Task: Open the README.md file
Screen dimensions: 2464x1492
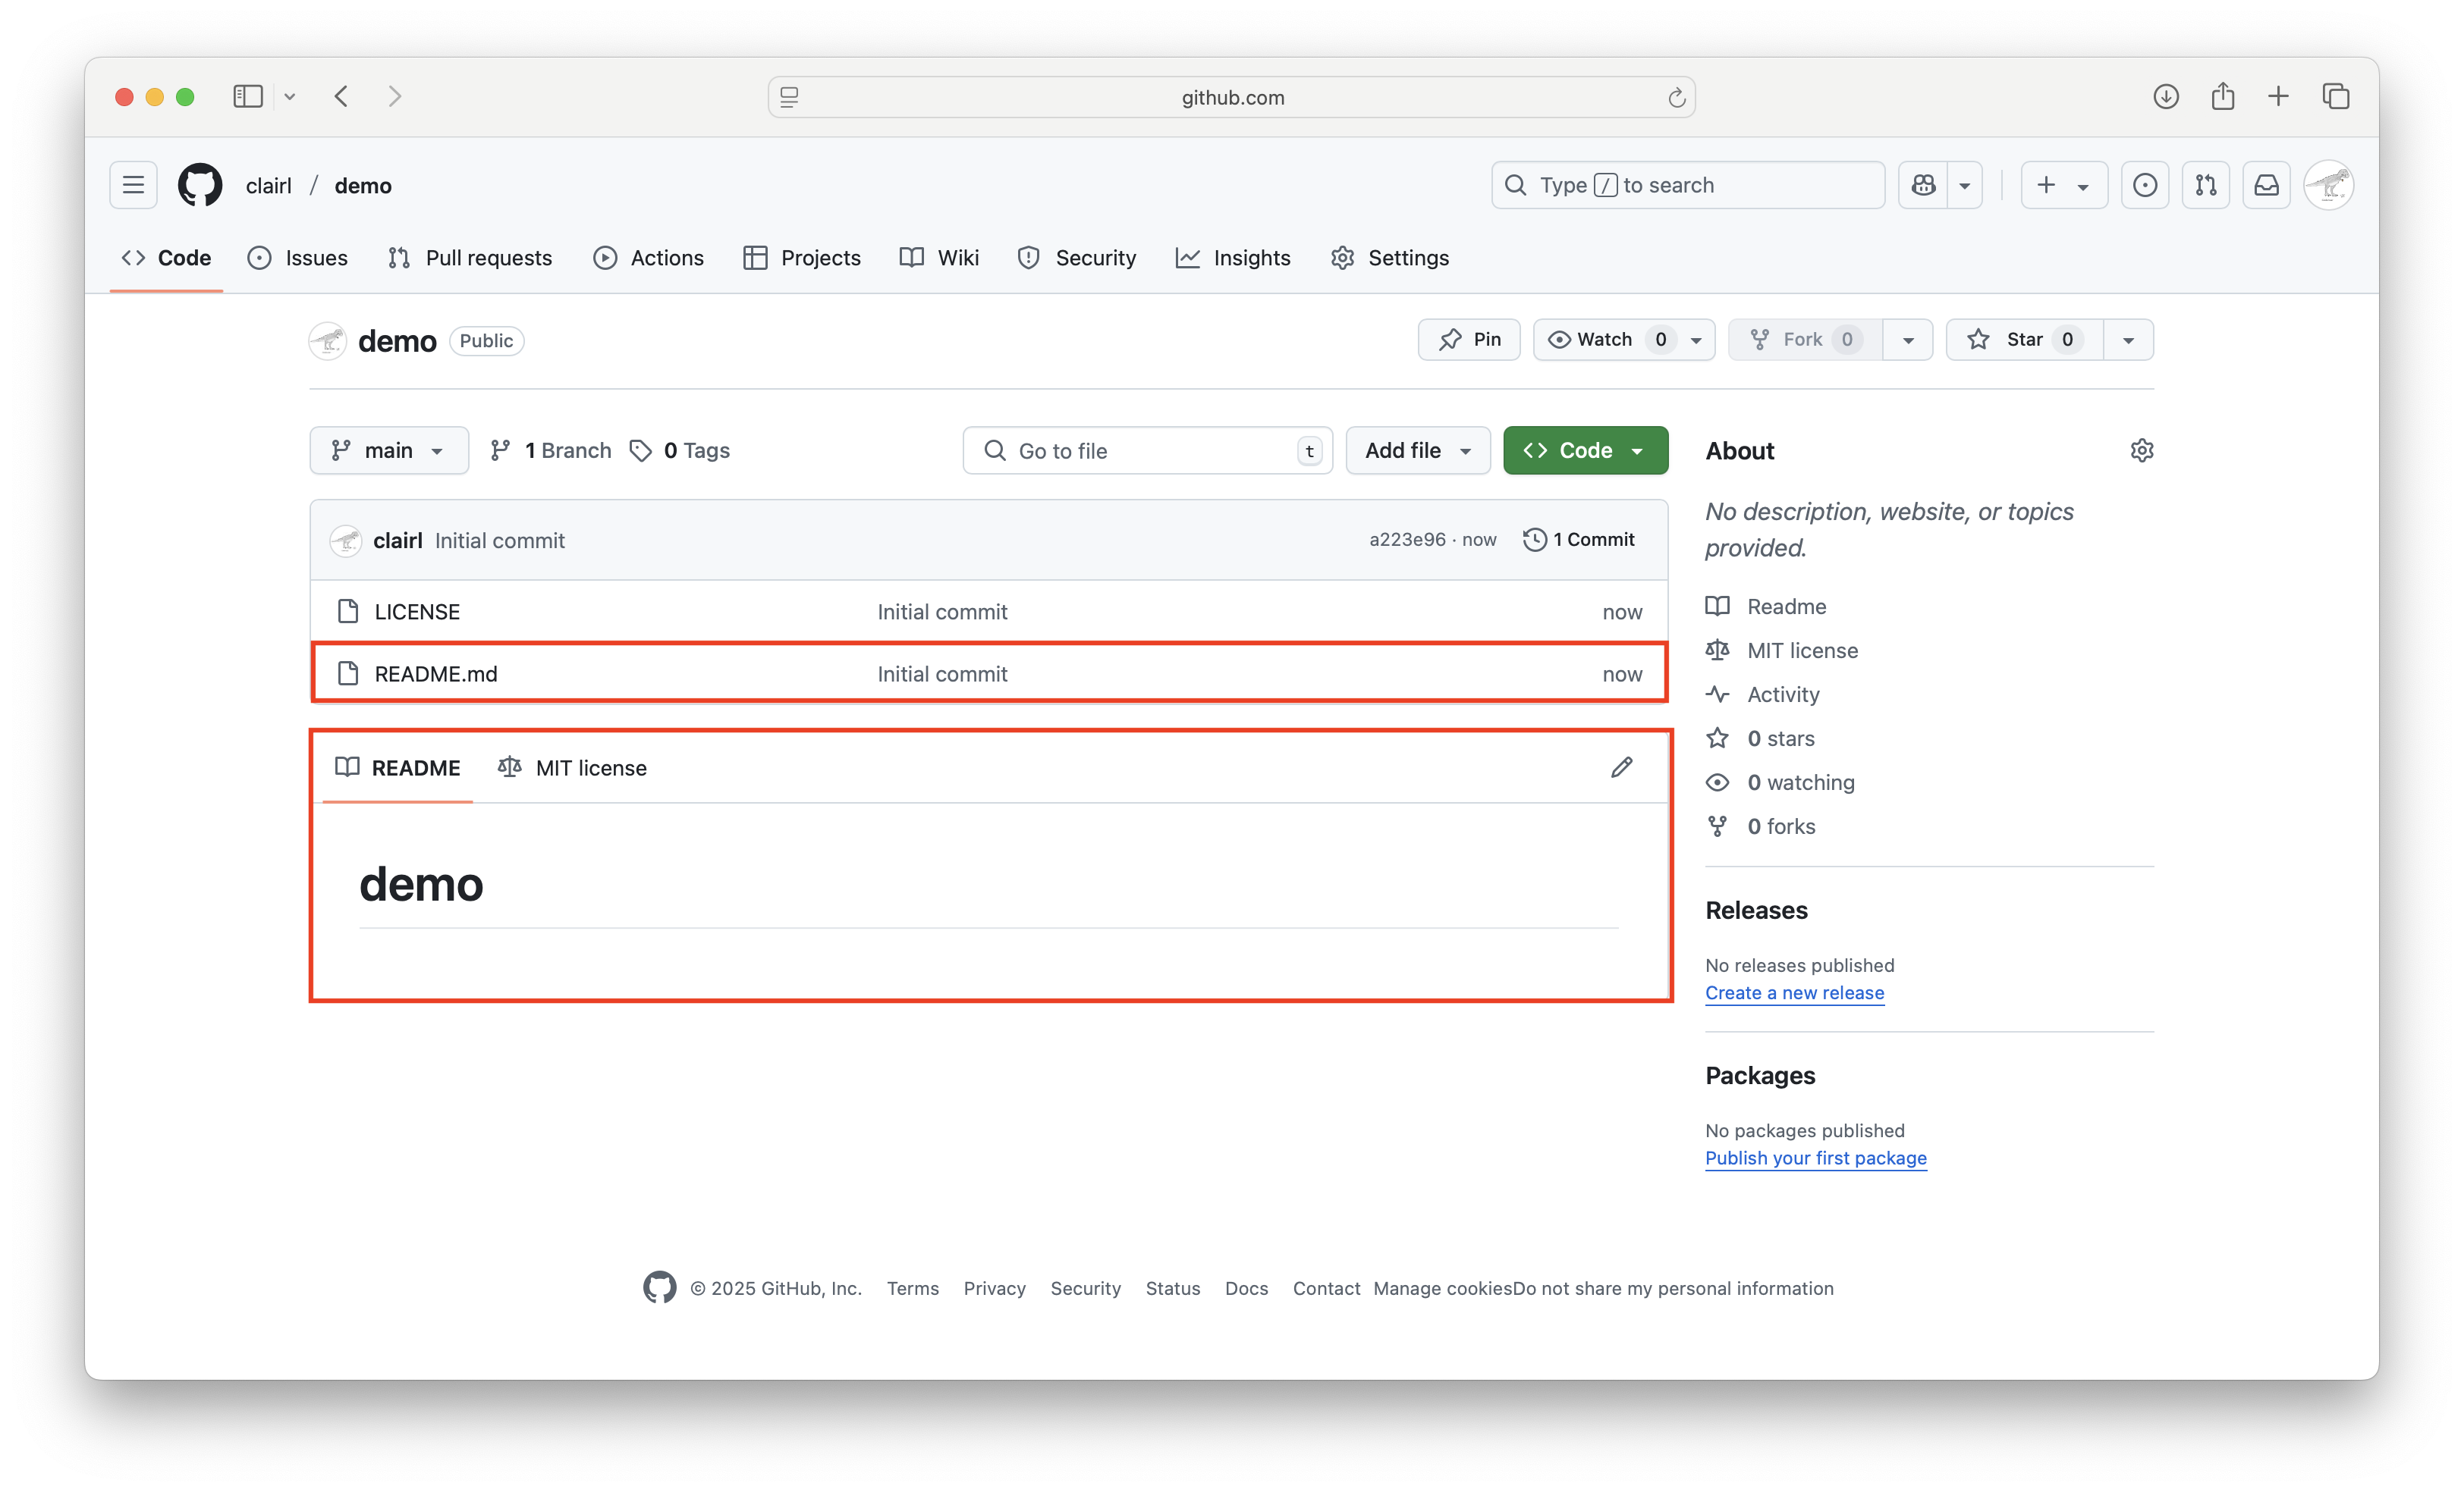Action: pos(435,673)
